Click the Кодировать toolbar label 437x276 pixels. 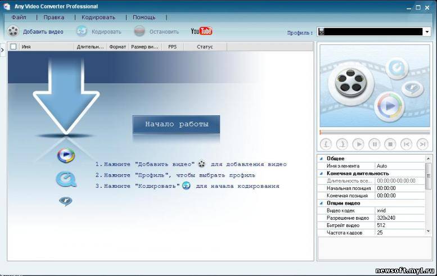106,31
